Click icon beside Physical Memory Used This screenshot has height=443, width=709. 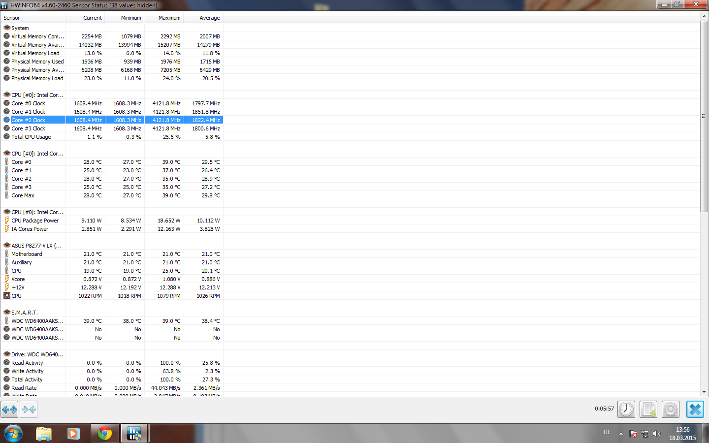pos(6,61)
